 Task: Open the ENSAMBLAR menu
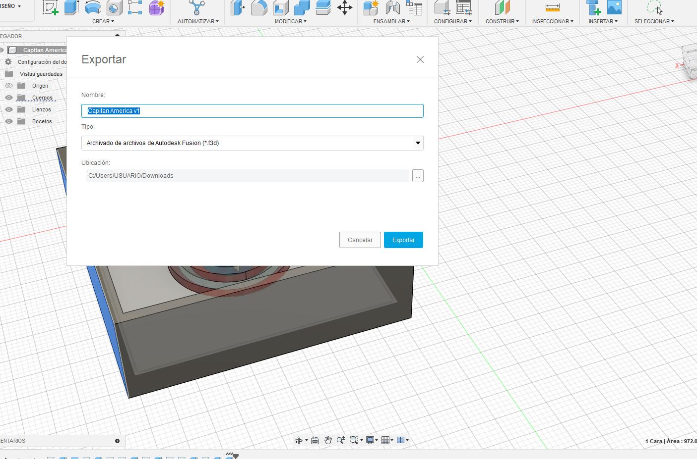click(391, 21)
